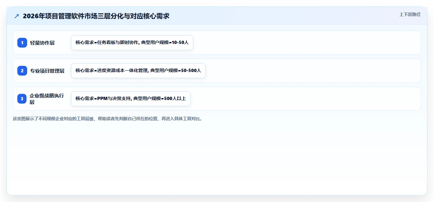Click the title 2026年项目管理软件市场三层分化与对应核心需求
The height and width of the screenshot is (202, 434).
pos(96,16)
